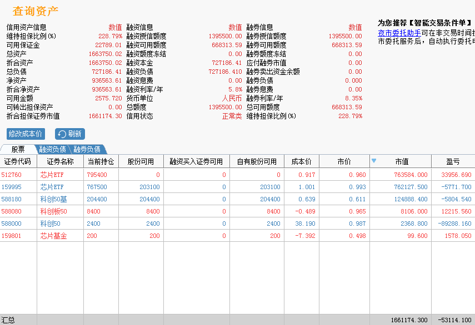Click the 融资利率/年 value 5.8%
This screenshot has width=475, height=325.
tap(235, 89)
